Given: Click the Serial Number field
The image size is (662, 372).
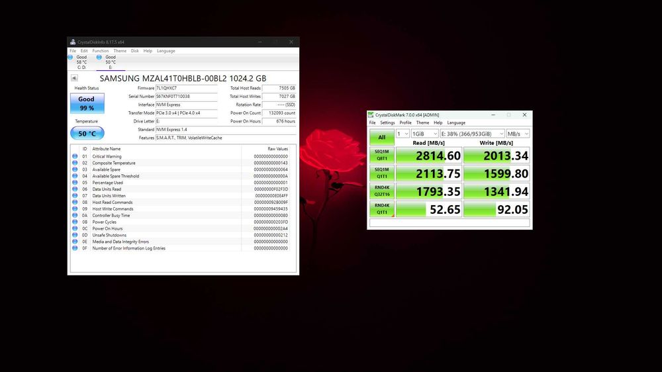Looking at the screenshot, I should pos(186,96).
